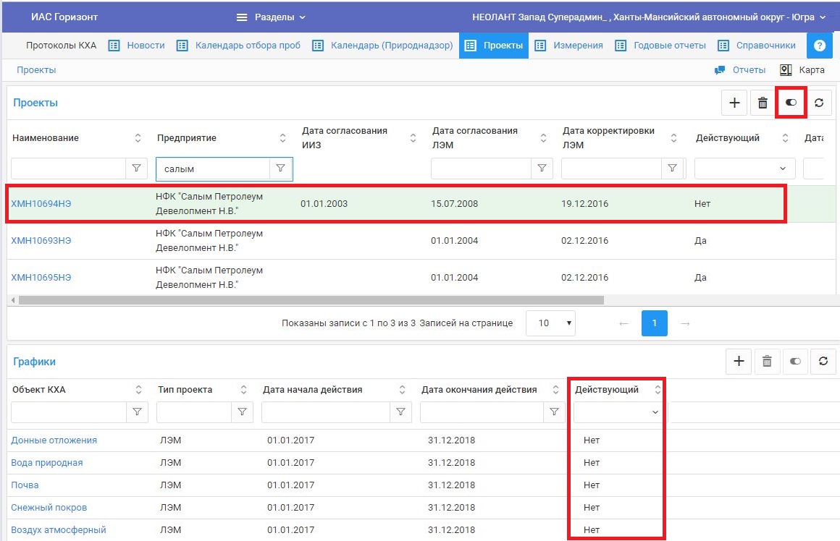Open filter funnel on Наименование column
Viewport: 840px width, 541px height.
[137, 168]
